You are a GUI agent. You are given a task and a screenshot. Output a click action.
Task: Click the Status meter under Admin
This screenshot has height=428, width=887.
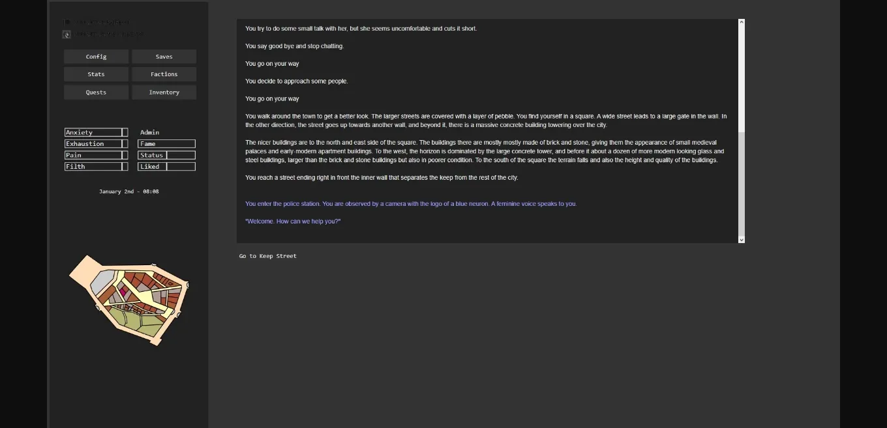(166, 155)
